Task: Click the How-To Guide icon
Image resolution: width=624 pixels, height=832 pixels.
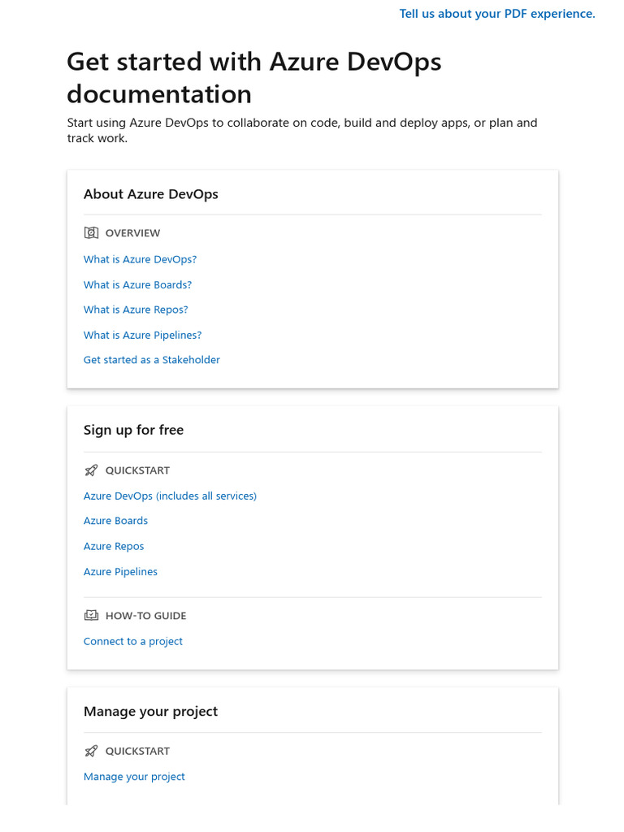Action: pyautogui.click(x=91, y=616)
